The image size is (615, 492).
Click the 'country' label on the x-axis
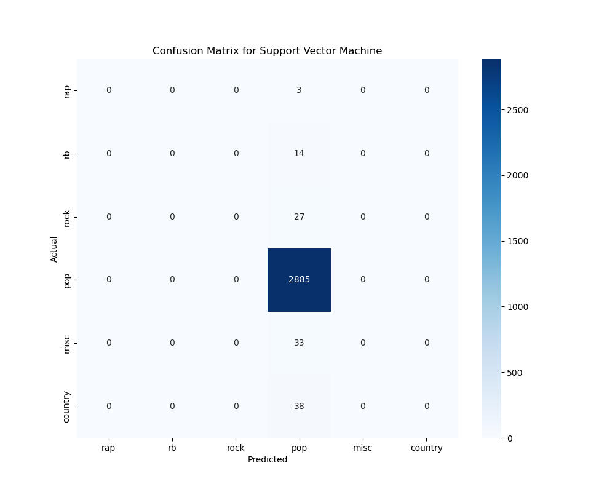tap(426, 448)
